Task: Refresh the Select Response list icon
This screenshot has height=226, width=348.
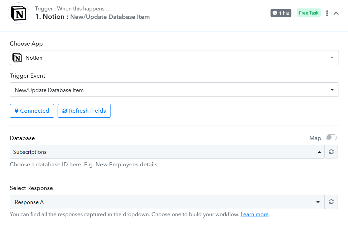Action: pyautogui.click(x=331, y=202)
